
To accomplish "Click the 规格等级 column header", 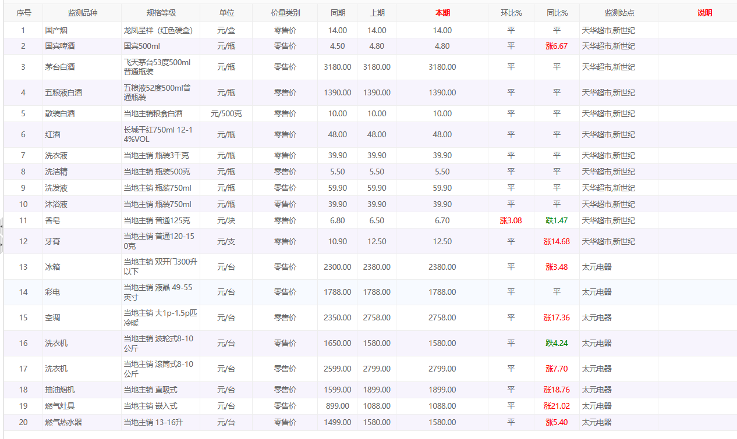I will pyautogui.click(x=161, y=13).
